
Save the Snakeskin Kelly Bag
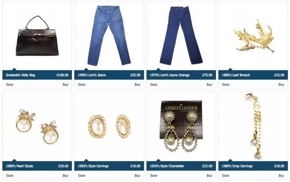(10, 85)
